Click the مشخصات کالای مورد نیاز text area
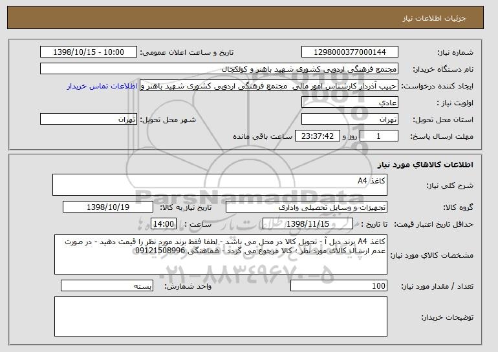 coord(221,254)
